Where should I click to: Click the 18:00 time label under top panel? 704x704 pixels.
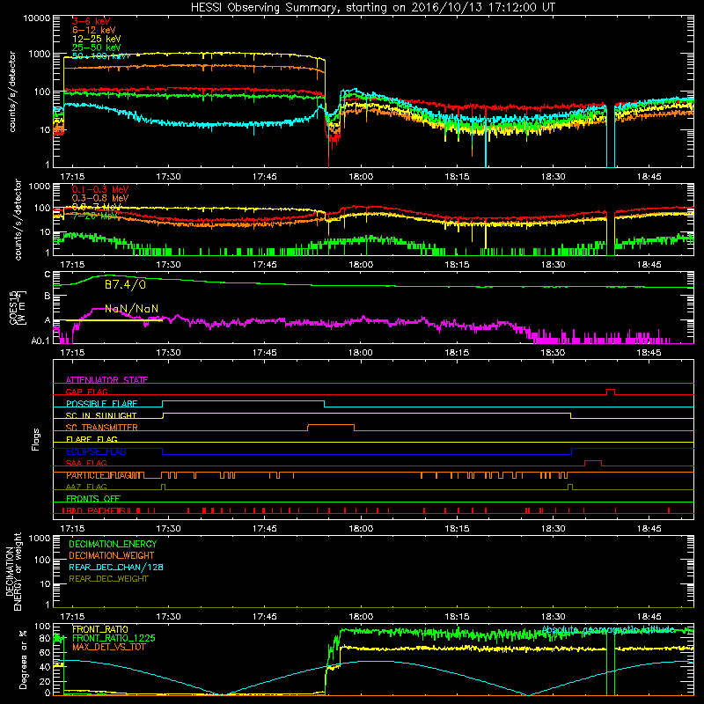[361, 177]
